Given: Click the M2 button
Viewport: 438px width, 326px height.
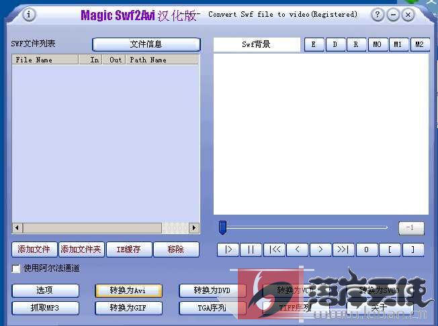Looking at the screenshot, I should 420,45.
